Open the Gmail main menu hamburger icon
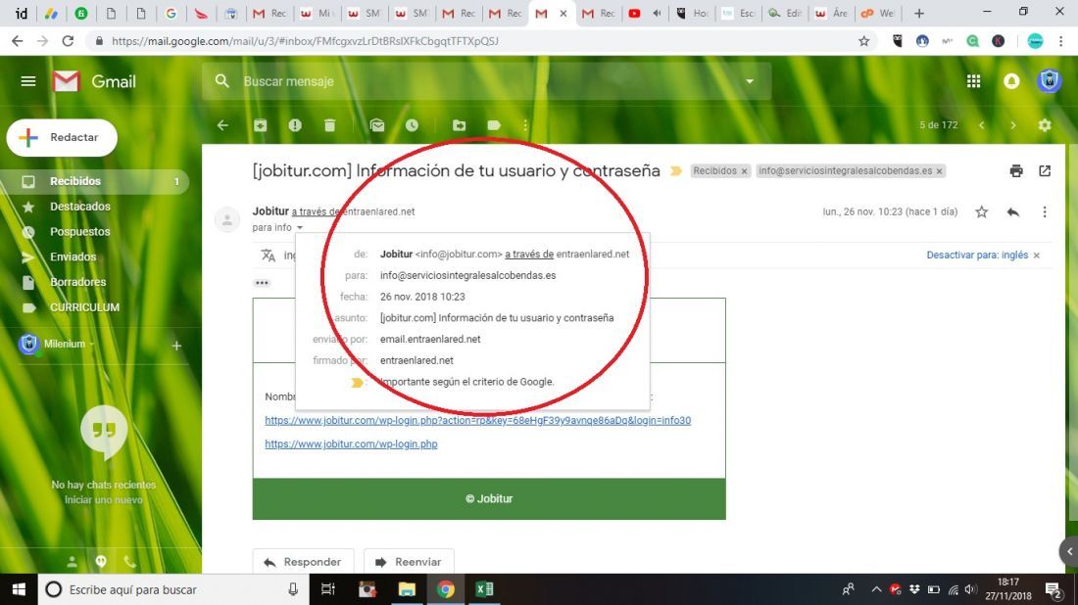This screenshot has width=1078, height=605. pyautogui.click(x=28, y=81)
